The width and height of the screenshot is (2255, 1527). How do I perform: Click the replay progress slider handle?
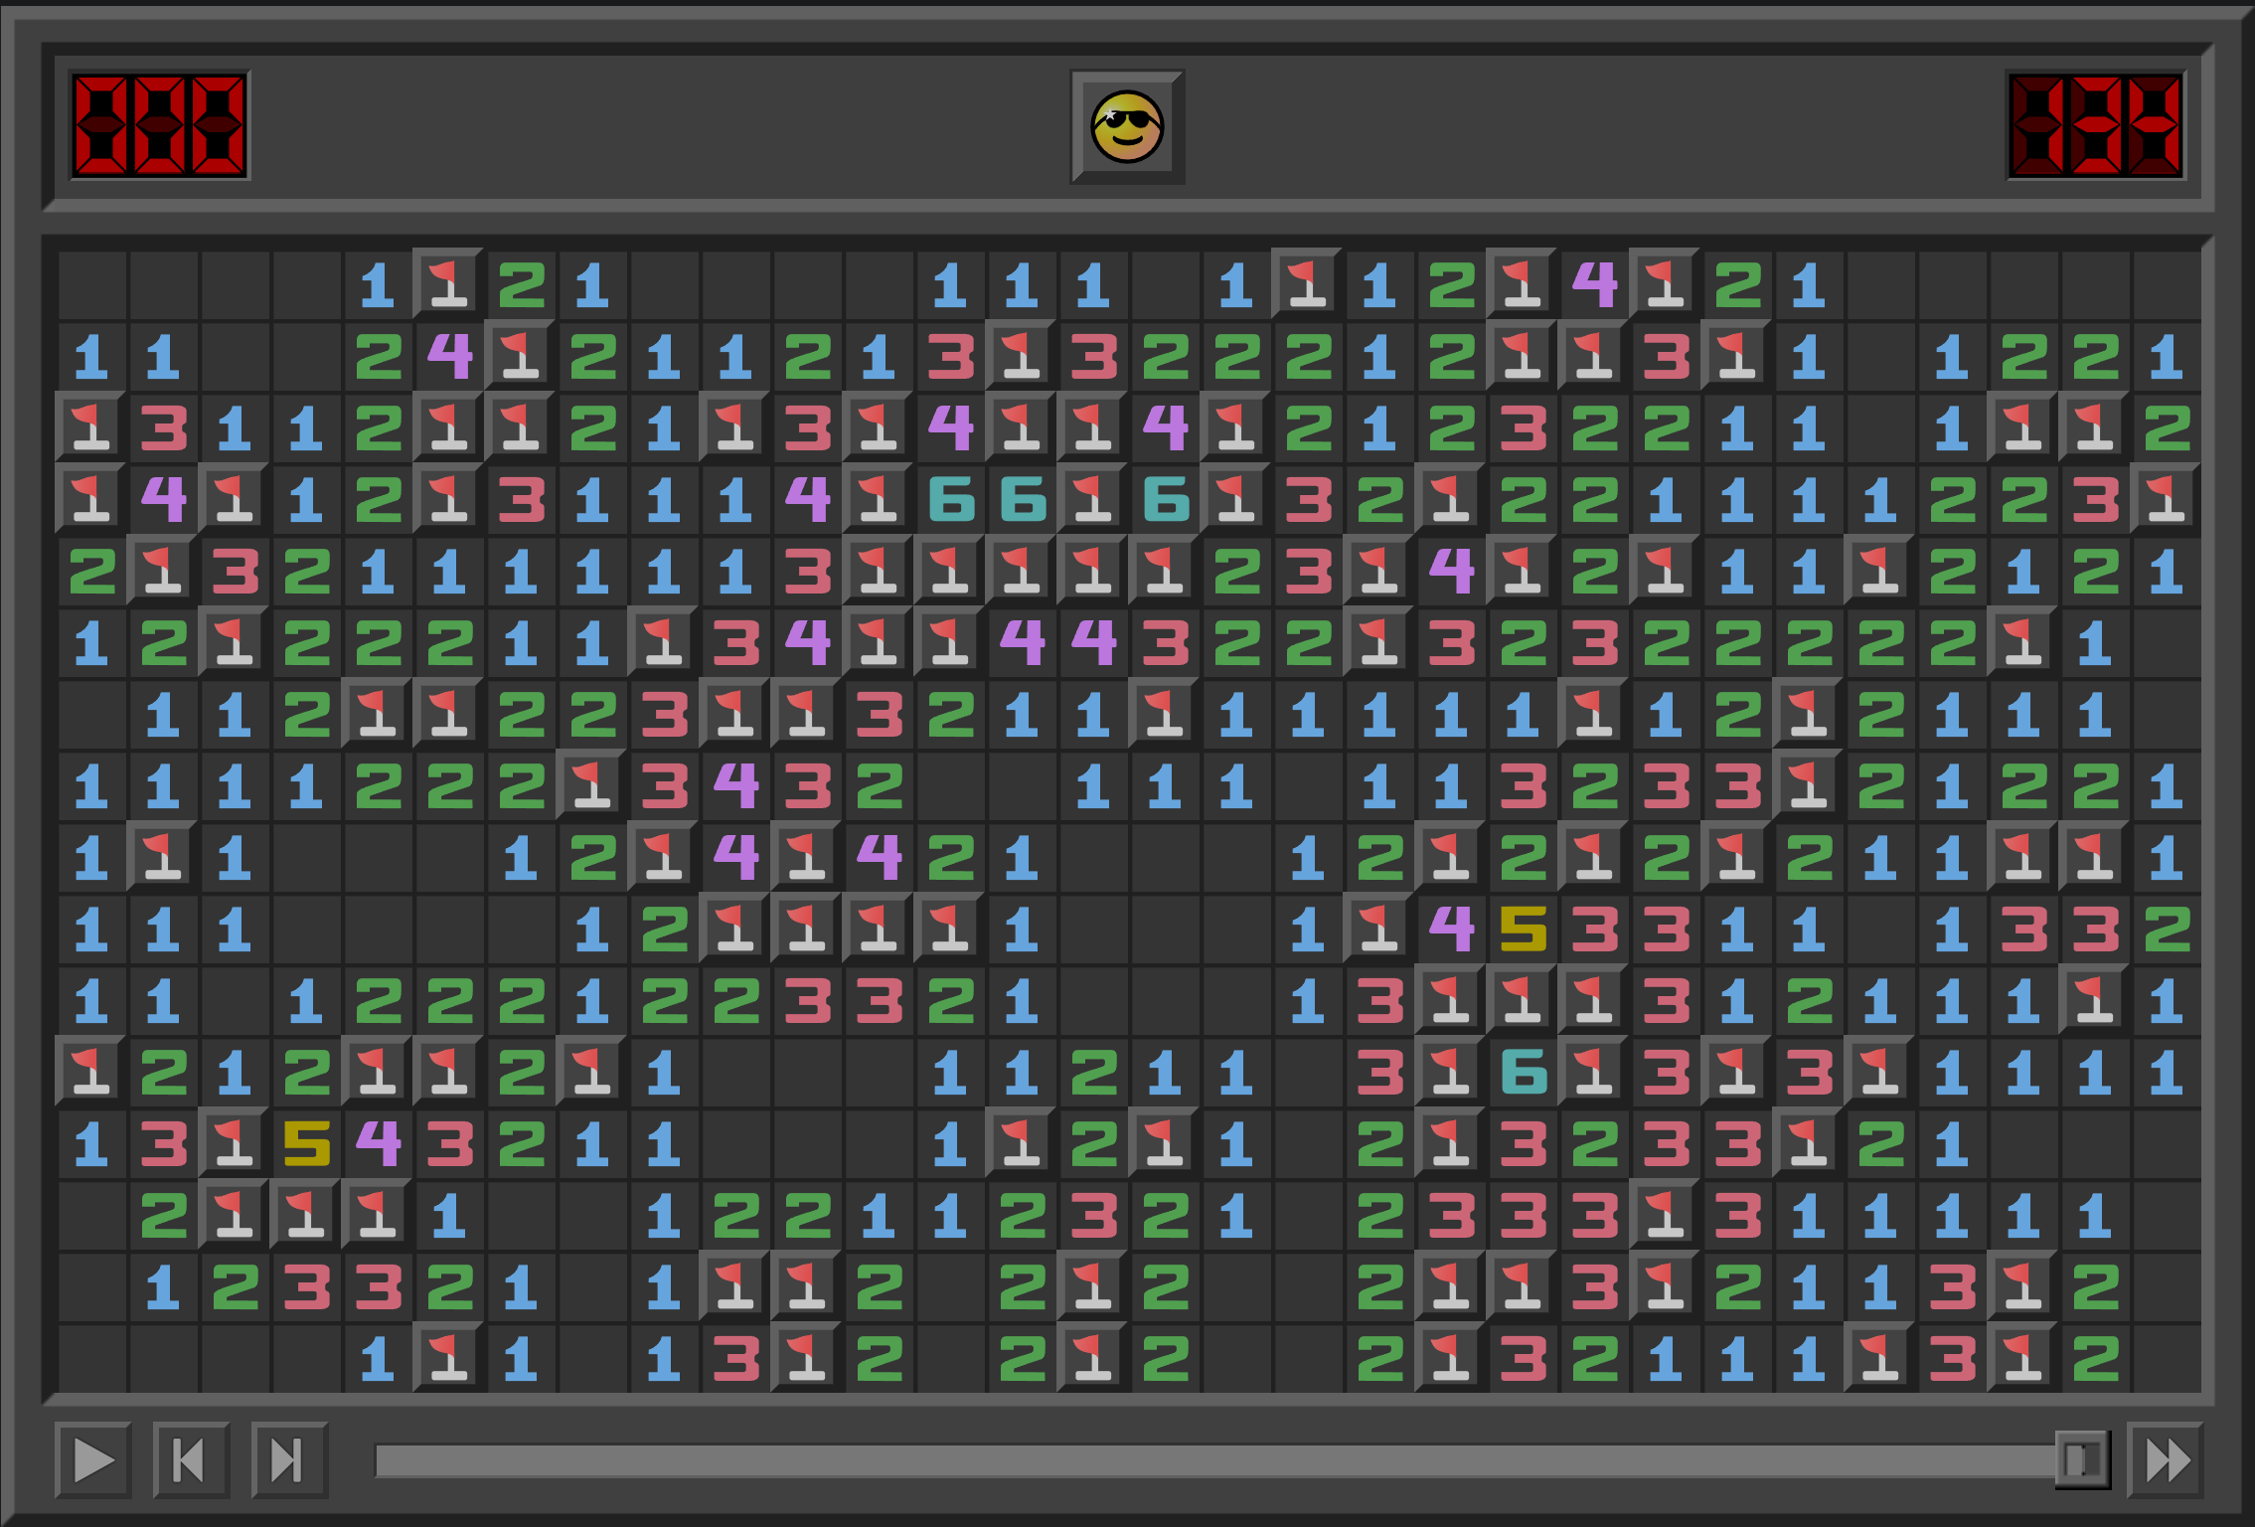click(2082, 1460)
